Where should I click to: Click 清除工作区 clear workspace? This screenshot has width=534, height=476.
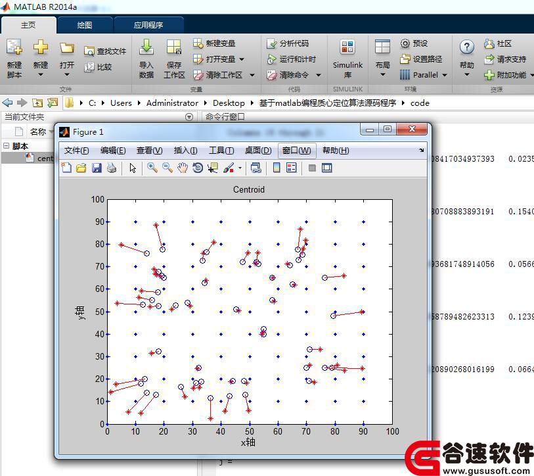click(217, 75)
